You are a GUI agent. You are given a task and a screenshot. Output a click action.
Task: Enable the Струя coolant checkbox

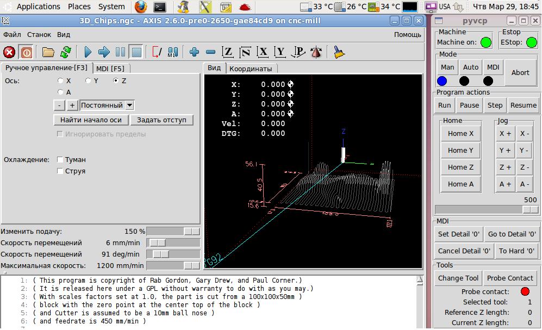[60, 171]
